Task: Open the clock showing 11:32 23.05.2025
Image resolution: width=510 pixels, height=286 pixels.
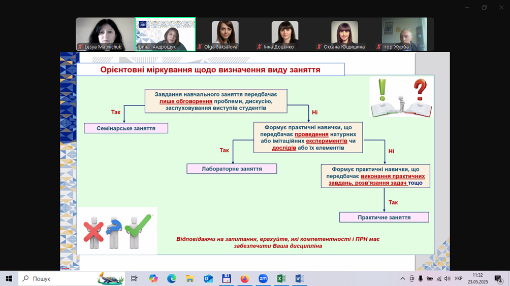Action: (x=478, y=278)
